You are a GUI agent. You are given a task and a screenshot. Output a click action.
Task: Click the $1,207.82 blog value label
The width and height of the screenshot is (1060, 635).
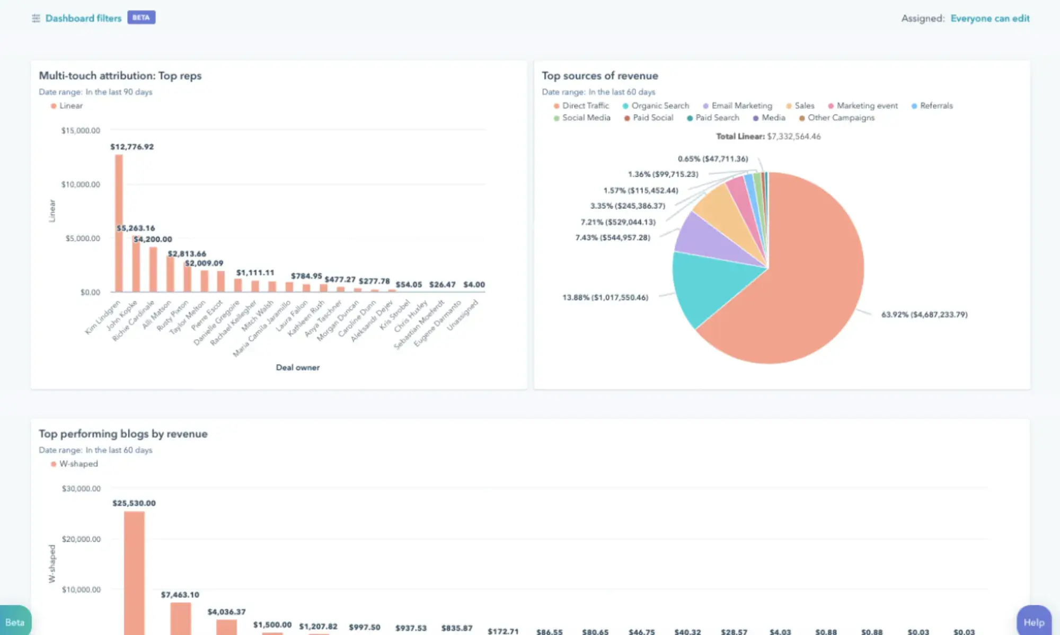tap(318, 627)
